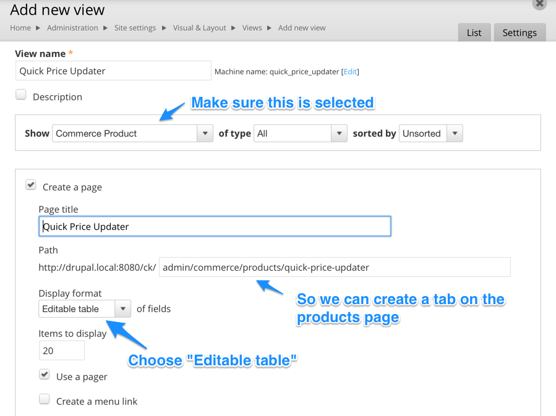Toggle the Use a pager checkbox
Viewport: 556px width, 416px height.
[x=45, y=375]
